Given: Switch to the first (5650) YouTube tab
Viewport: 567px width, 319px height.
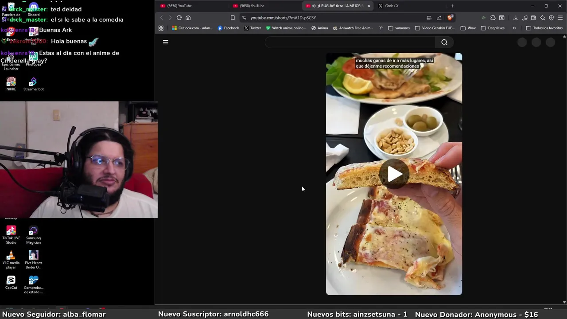Looking at the screenshot, I should [179, 6].
